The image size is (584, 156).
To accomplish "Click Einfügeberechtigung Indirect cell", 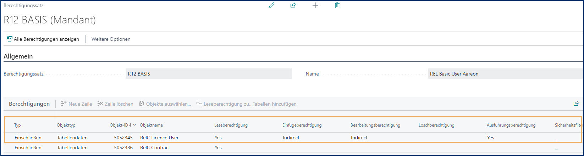I will [x=291, y=138].
